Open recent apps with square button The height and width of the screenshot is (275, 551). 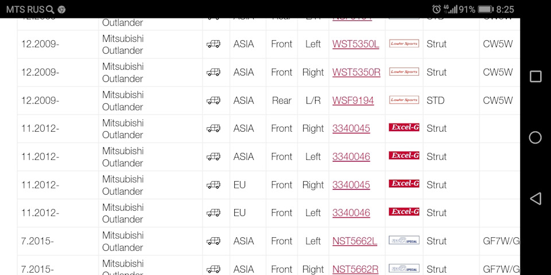click(536, 77)
